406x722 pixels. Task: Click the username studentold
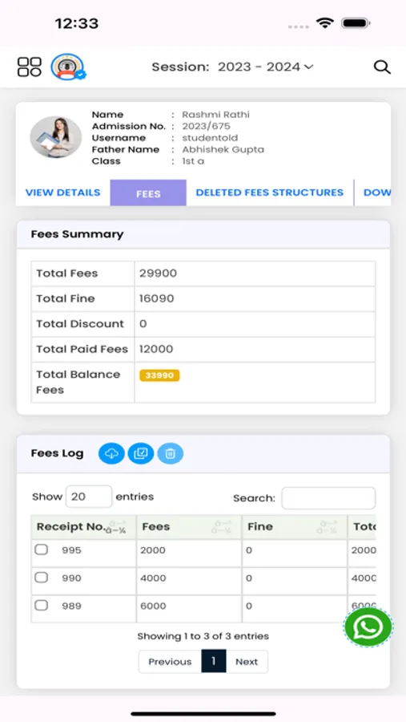click(210, 138)
